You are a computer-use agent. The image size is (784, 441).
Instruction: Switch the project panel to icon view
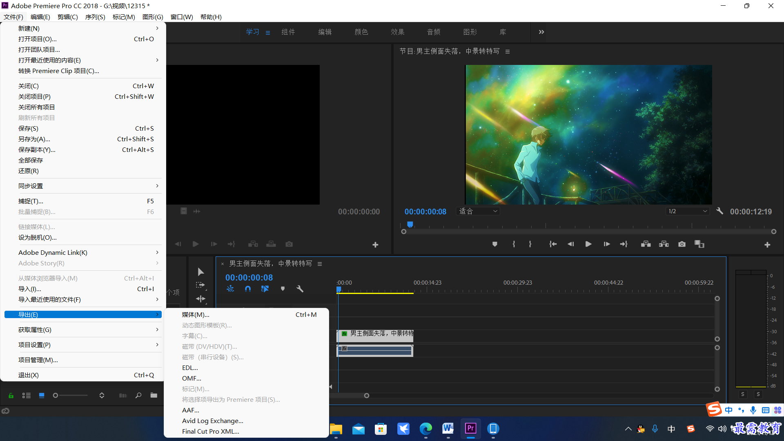42,396
